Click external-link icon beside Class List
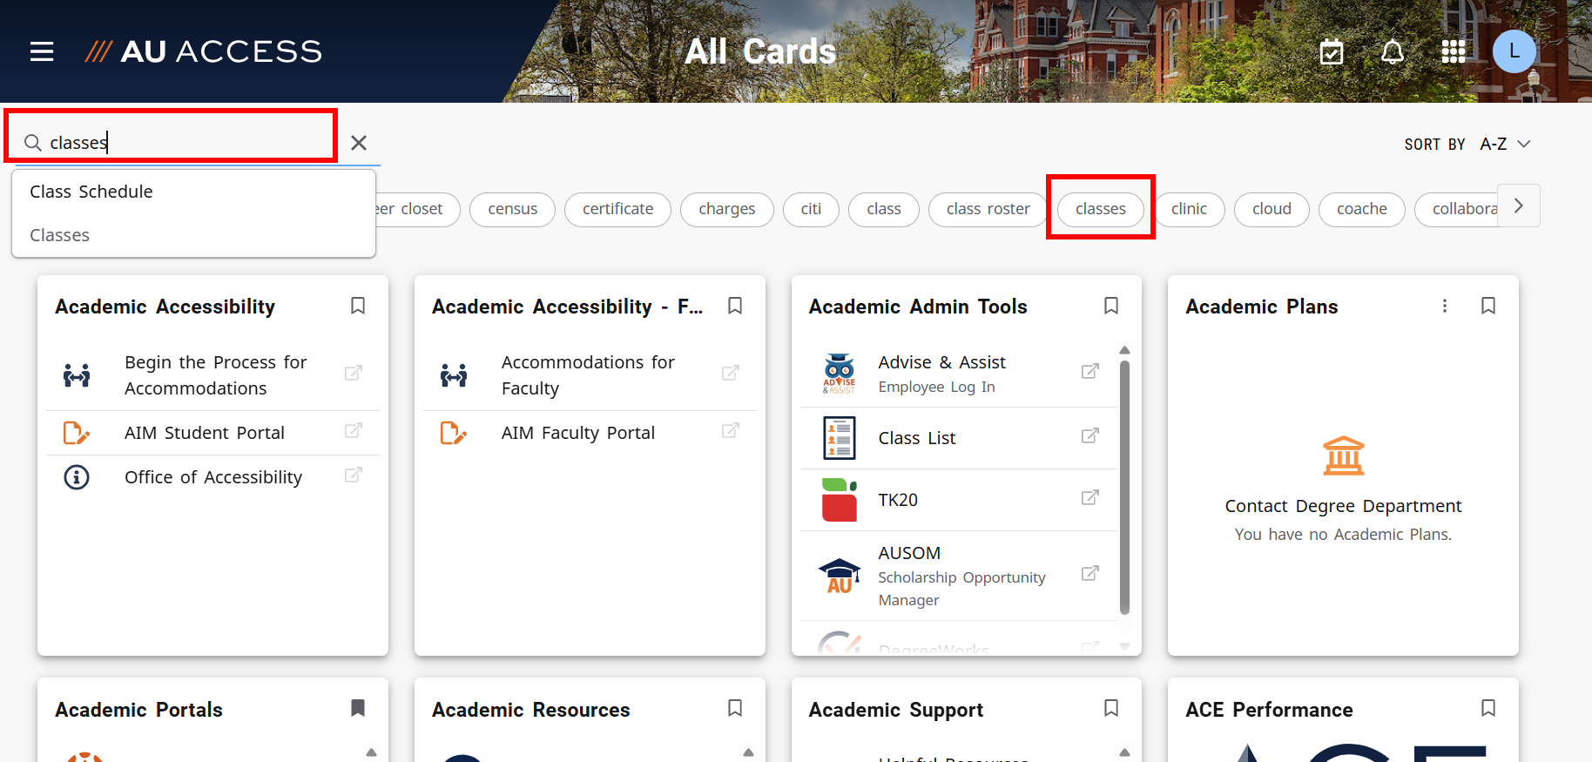The height and width of the screenshot is (762, 1592). click(1089, 435)
